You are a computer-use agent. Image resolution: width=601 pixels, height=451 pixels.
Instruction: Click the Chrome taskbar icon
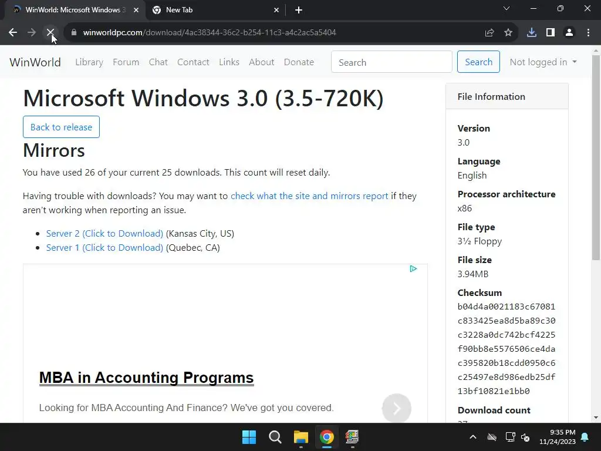click(x=327, y=437)
